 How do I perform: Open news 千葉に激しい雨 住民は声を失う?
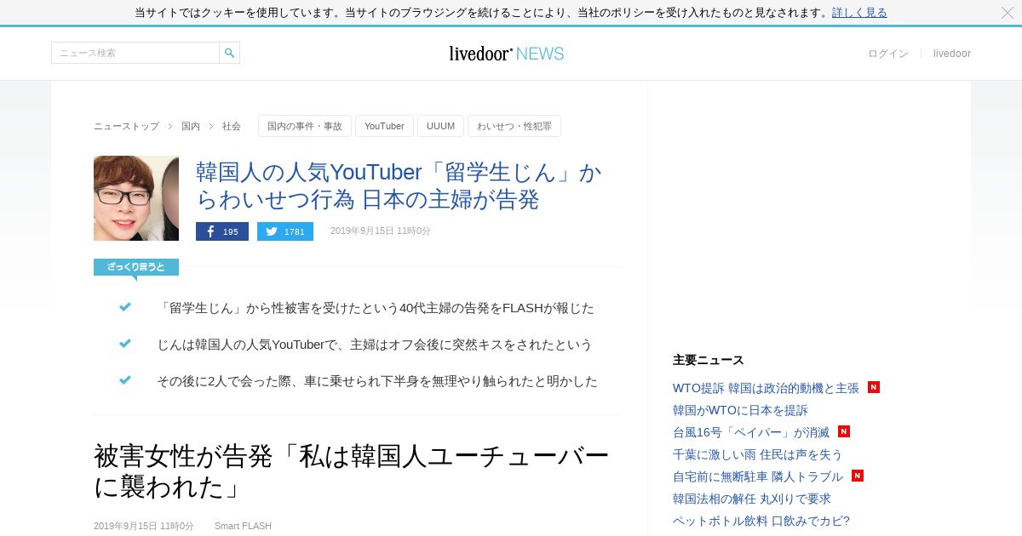tap(757, 454)
